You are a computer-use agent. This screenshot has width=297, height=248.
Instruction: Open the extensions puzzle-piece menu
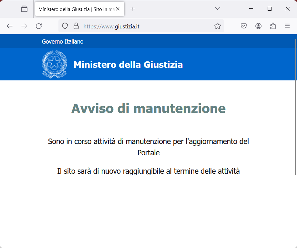[x=273, y=26]
